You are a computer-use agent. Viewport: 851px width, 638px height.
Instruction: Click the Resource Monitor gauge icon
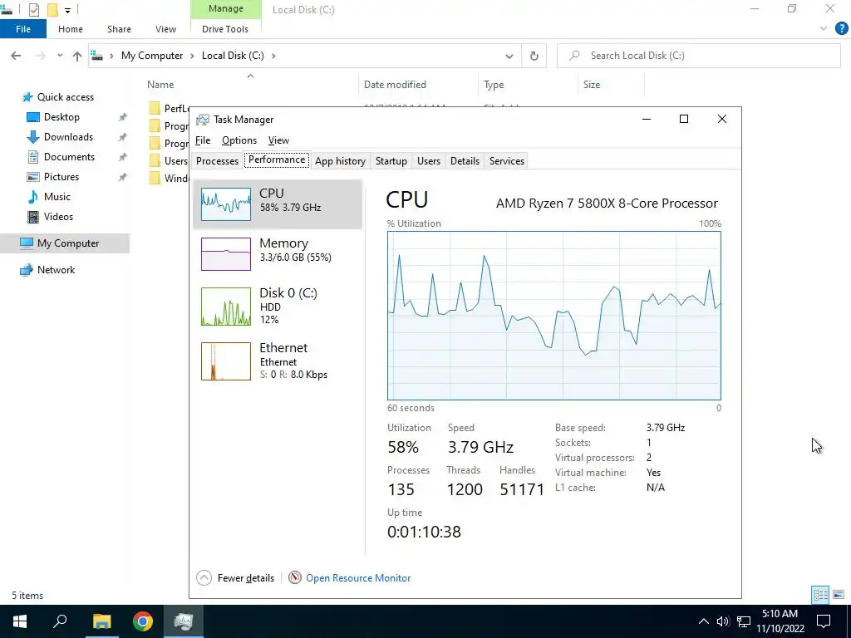(295, 578)
